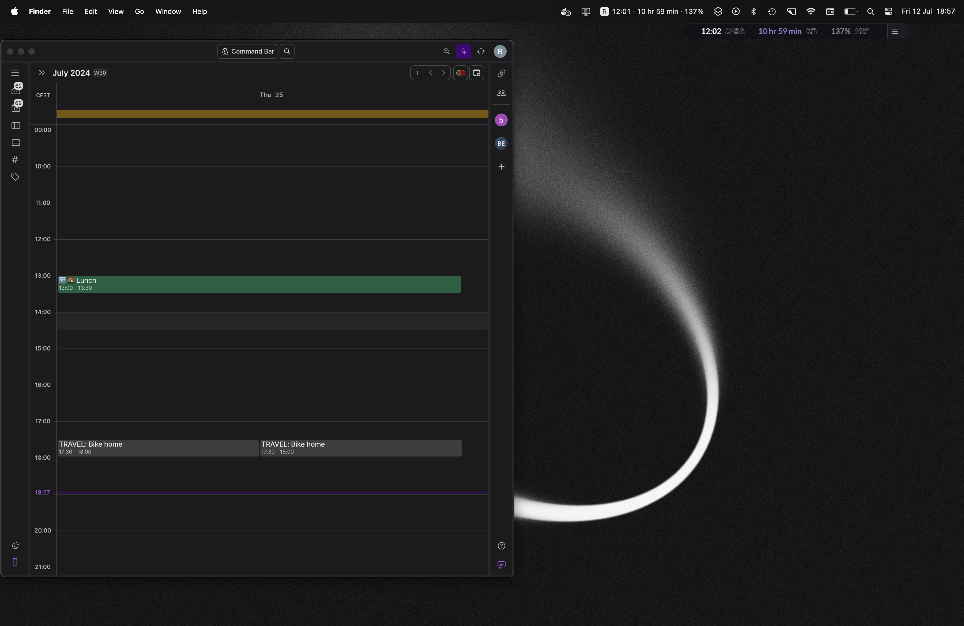Open the Edit menu

[91, 11]
